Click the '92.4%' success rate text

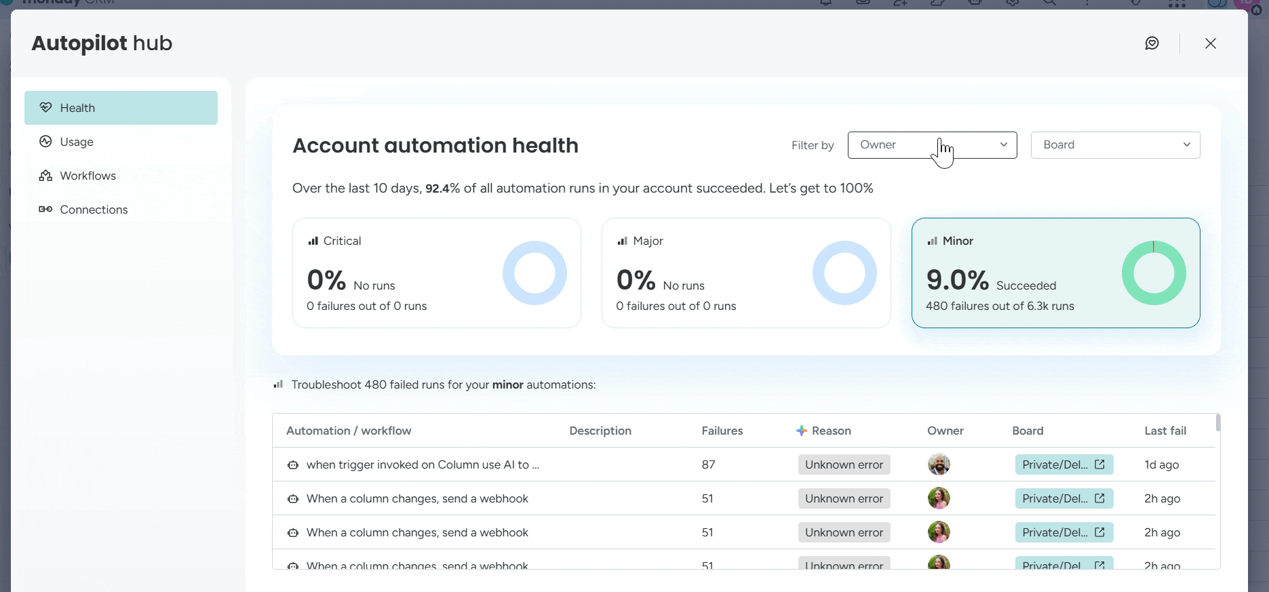pos(442,189)
